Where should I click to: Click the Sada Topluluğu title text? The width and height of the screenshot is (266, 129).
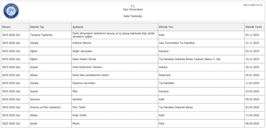(133, 16)
